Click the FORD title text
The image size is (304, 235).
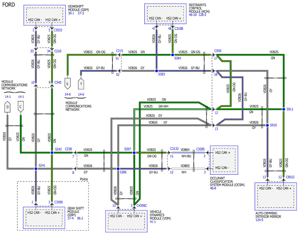[x=9, y=5]
